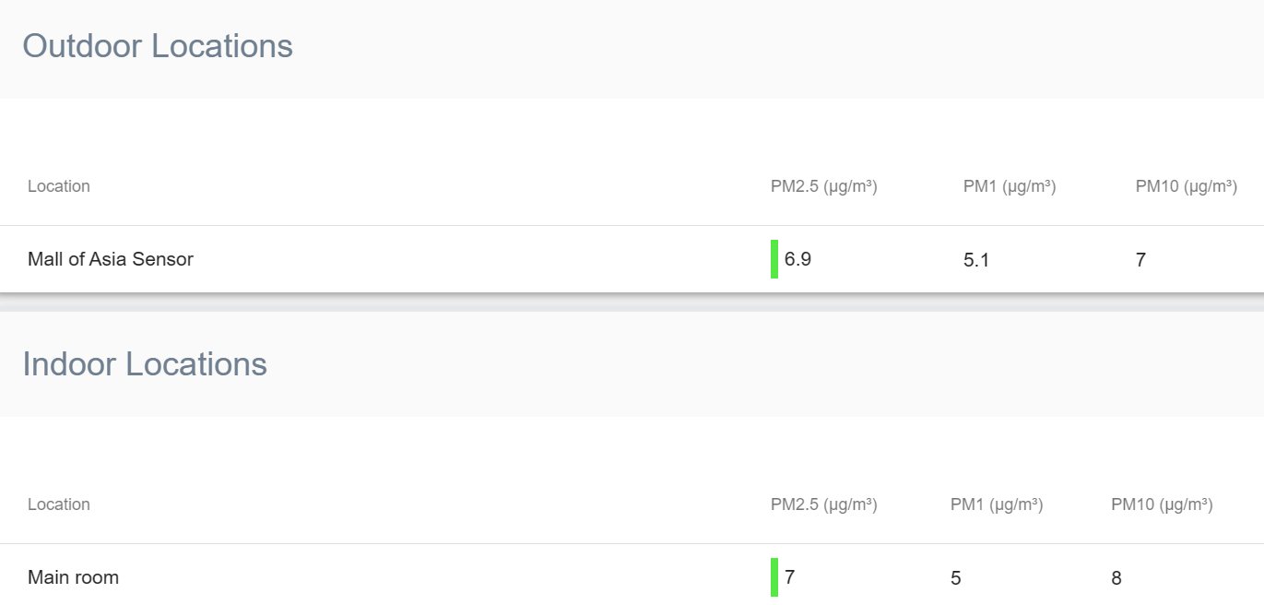Open the Main room location
Image resolution: width=1264 pixels, height=605 pixels.
pyautogui.click(x=73, y=577)
